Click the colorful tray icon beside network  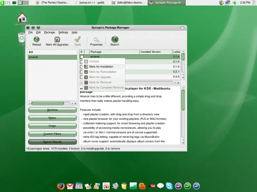221,3
